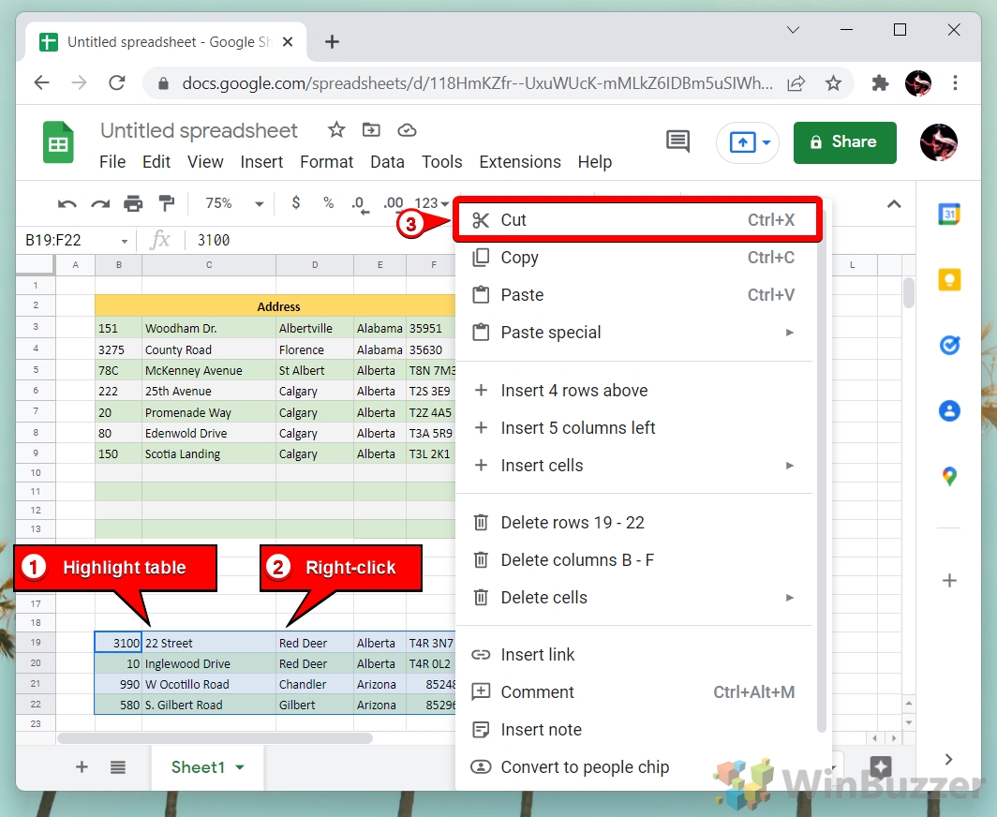Image resolution: width=997 pixels, height=817 pixels.
Task: Decrease decimal places icon
Action: (x=360, y=204)
